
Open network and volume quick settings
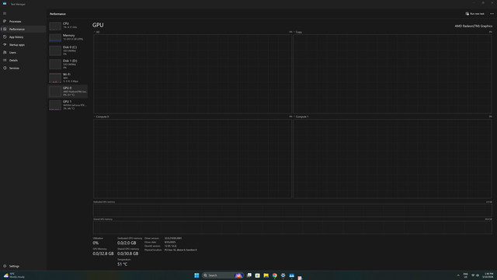[475, 275]
